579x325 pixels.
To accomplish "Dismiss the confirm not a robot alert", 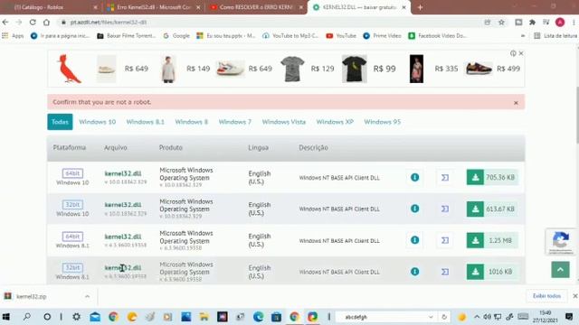I will tap(516, 103).
